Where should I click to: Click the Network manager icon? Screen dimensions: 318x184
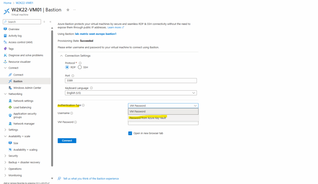10,124
